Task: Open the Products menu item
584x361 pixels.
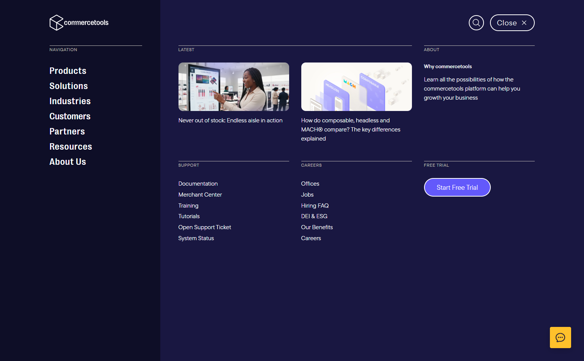Action: tap(68, 71)
